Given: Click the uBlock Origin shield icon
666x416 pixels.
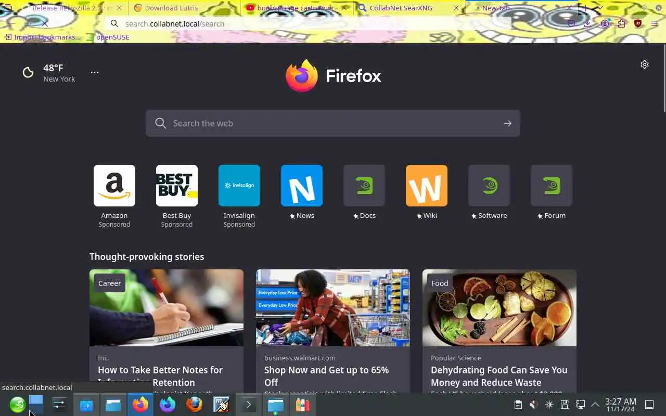Looking at the screenshot, I should click(x=638, y=23).
